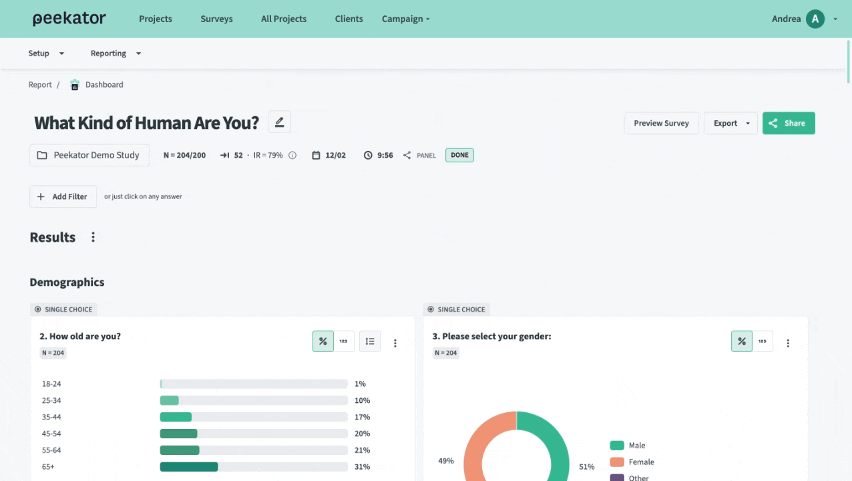Image resolution: width=852 pixels, height=481 pixels.
Task: Open the Clients menu item
Action: (349, 19)
